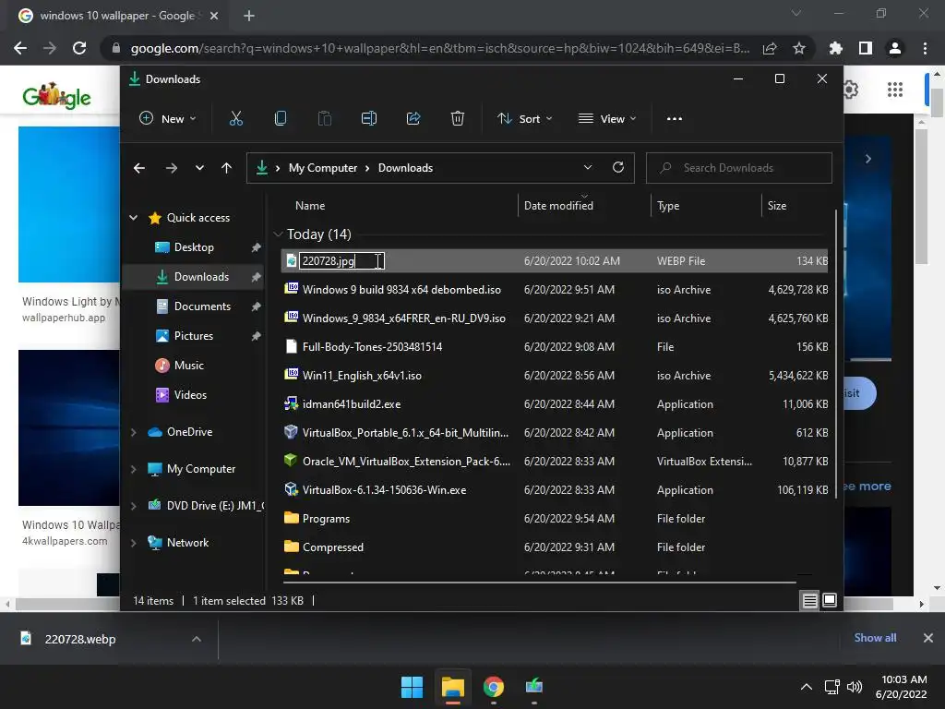The width and height of the screenshot is (945, 709).
Task: Sort by the Size column header
Action: tap(777, 206)
